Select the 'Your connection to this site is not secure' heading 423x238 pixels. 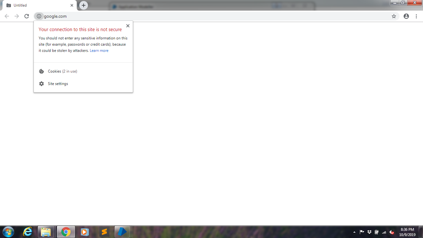tap(80, 29)
